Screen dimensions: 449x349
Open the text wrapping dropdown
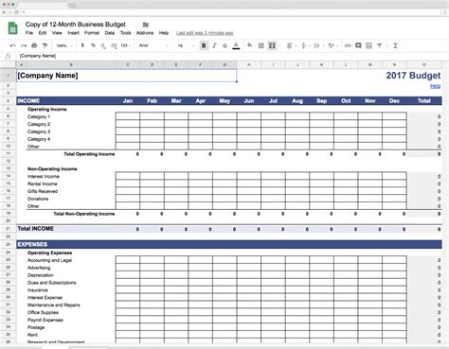point(318,45)
